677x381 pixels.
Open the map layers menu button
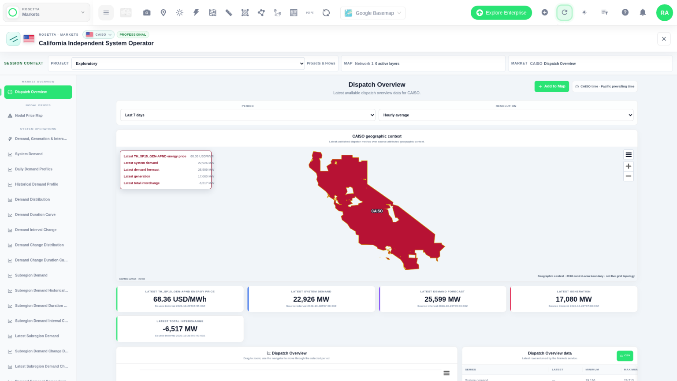[629, 155]
